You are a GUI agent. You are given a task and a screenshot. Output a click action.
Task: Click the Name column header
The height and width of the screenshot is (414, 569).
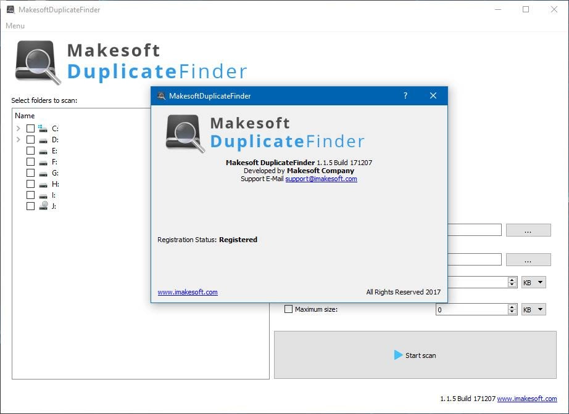25,116
